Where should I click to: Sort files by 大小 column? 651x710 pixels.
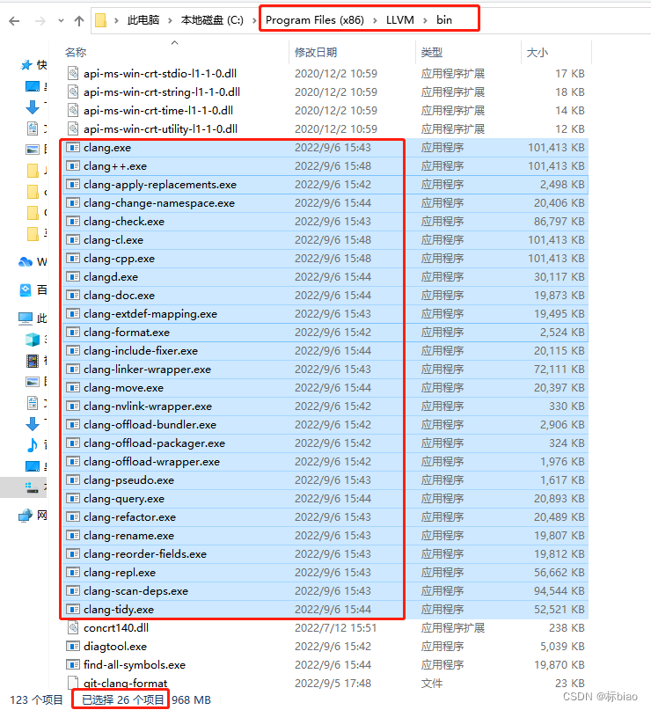coord(538,53)
